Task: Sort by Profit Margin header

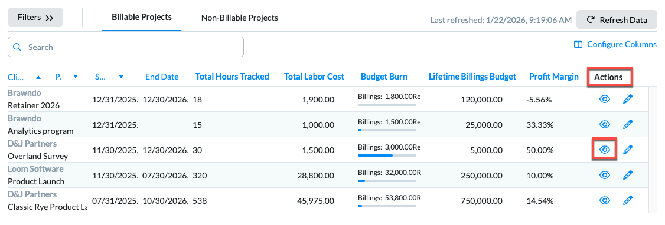Action: (554, 77)
